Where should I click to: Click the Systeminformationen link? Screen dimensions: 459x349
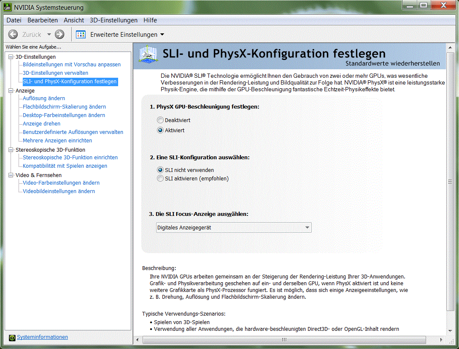pyautogui.click(x=42, y=337)
